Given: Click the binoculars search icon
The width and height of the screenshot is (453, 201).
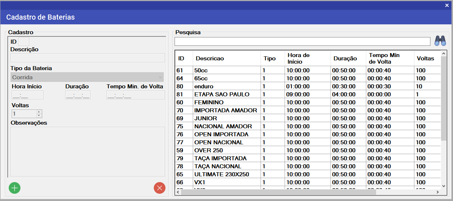Looking at the screenshot, I should click(440, 41).
